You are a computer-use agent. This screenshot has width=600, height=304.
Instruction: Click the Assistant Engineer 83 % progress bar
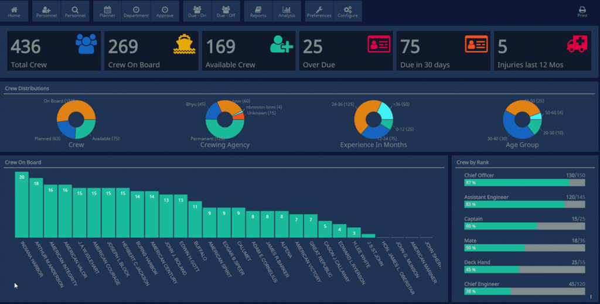coord(524,204)
